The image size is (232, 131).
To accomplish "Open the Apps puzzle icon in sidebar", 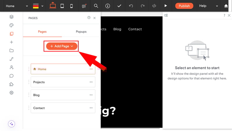I will point(11,84).
